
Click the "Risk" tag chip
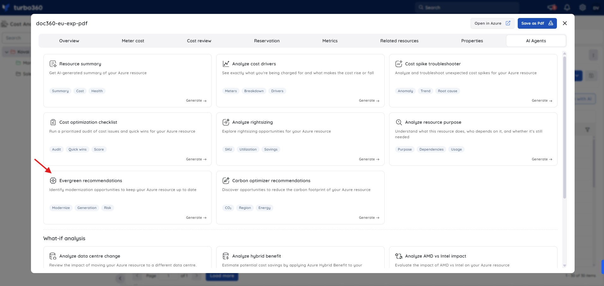[x=107, y=208]
